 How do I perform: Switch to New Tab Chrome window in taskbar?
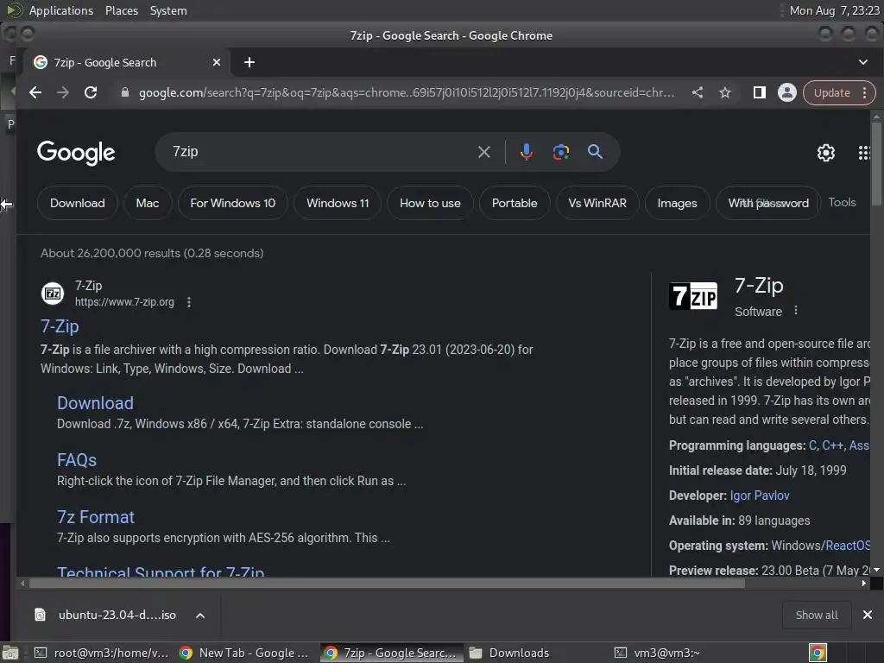pyautogui.click(x=243, y=653)
